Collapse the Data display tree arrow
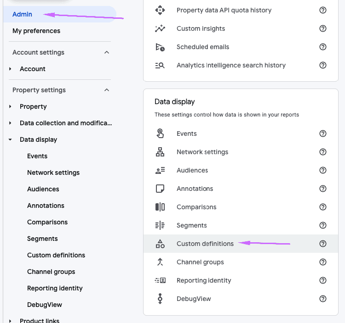 click(10, 139)
